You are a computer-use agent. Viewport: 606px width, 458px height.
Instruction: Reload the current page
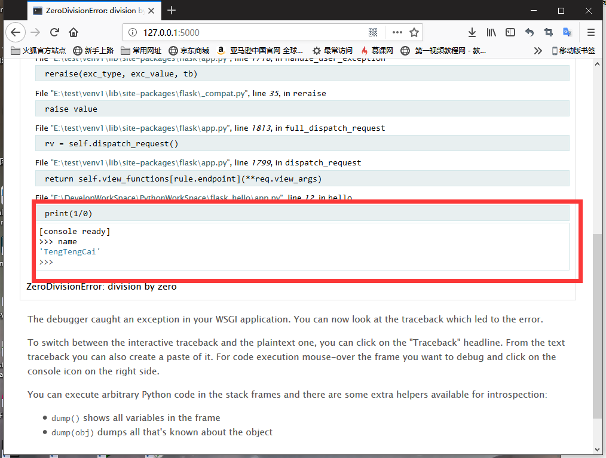click(x=54, y=32)
